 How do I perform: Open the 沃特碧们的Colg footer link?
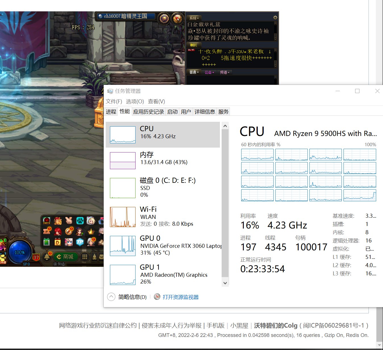[x=276, y=325]
